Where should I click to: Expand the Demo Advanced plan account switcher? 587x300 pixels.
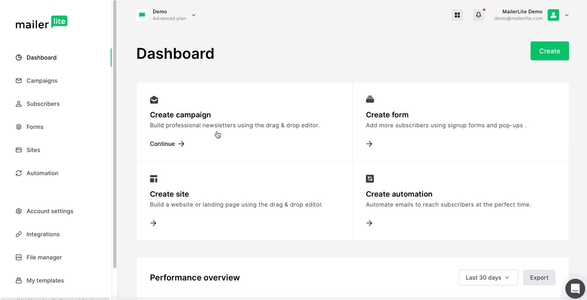point(194,15)
